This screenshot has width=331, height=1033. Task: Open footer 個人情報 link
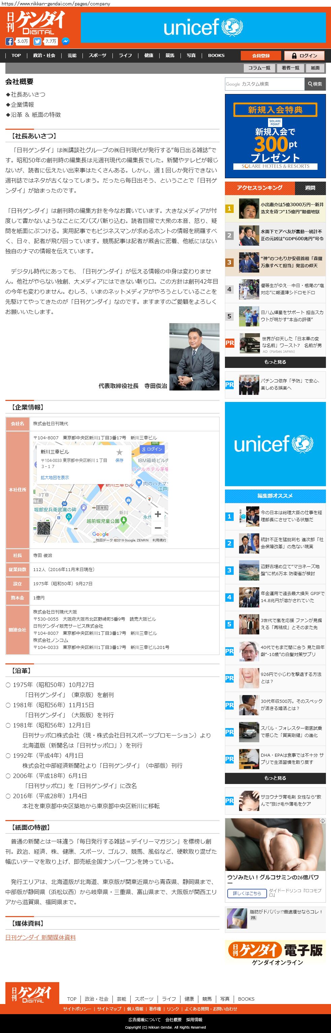(135, 1008)
